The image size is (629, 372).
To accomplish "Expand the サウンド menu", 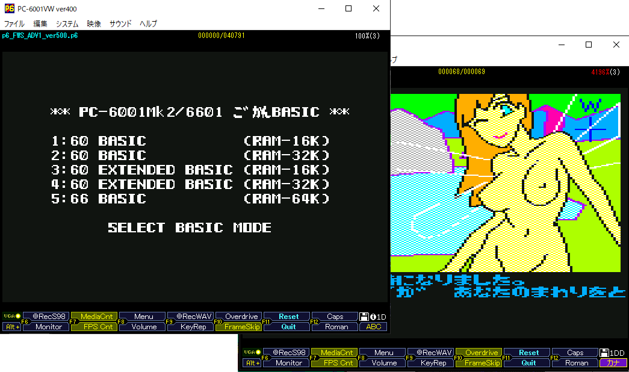I will tap(120, 24).
